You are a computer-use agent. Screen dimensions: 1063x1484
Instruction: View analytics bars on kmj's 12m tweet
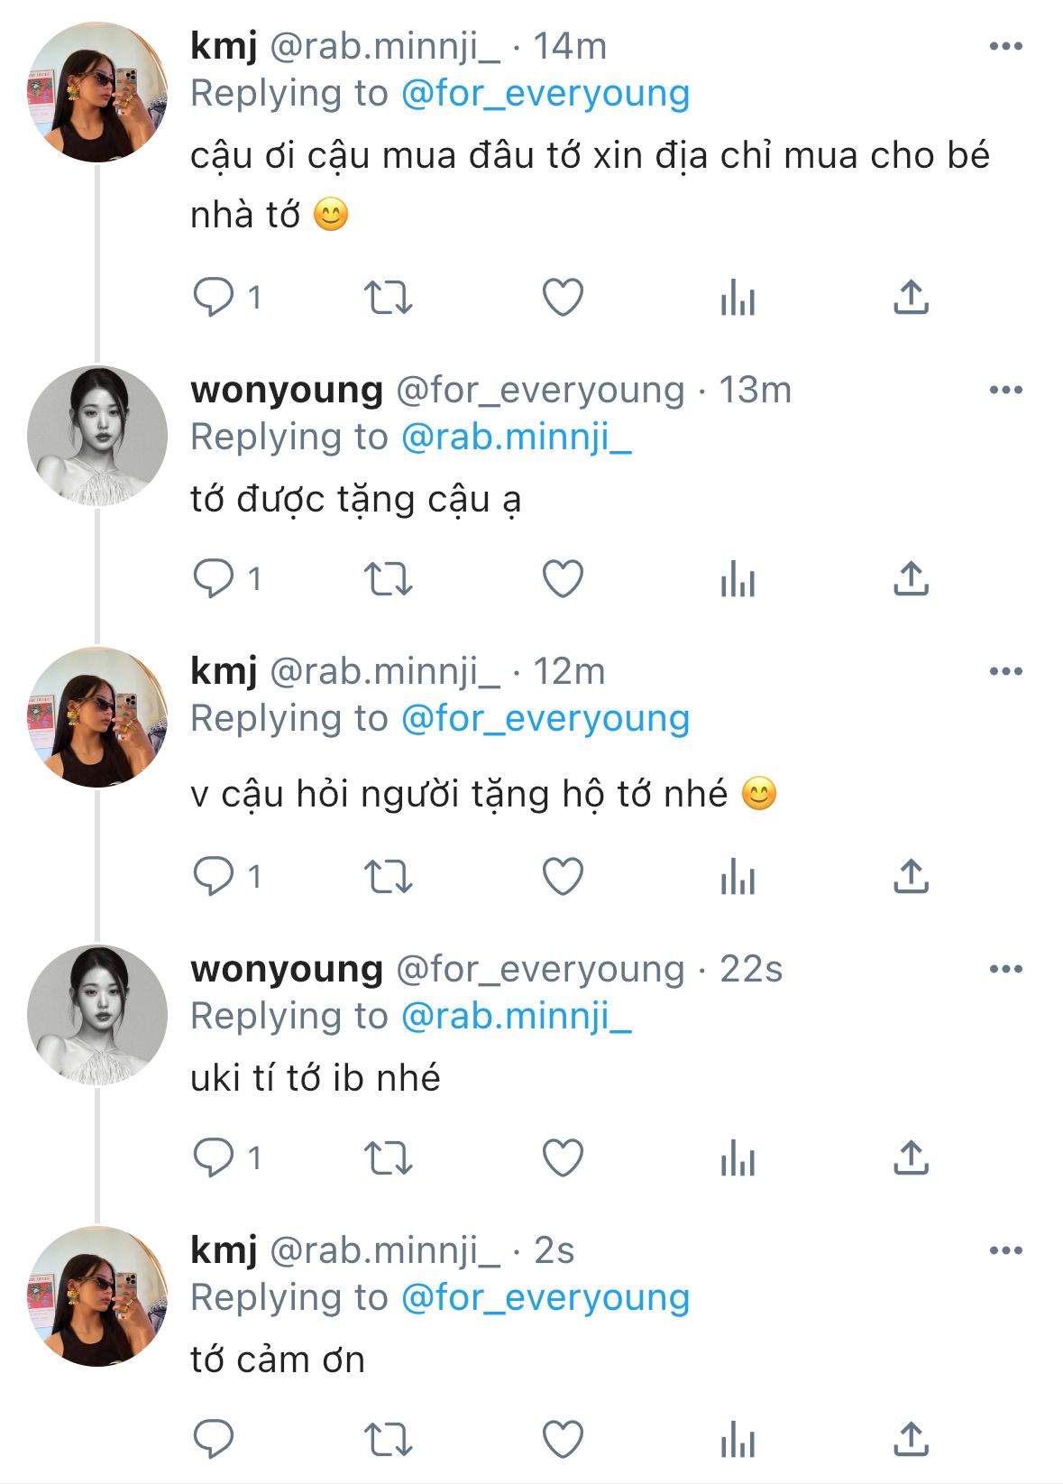738,876
